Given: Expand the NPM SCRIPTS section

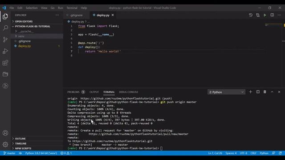Looking at the screenshot, I should [x=37, y=148].
